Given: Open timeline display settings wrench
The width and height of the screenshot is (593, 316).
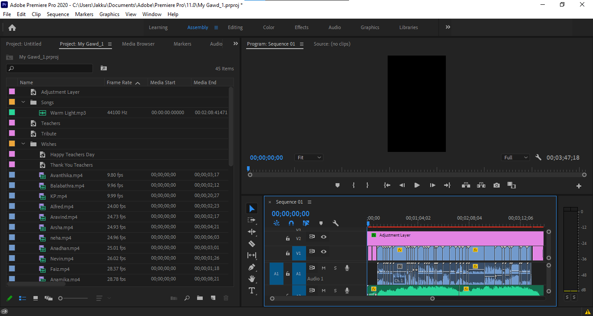Looking at the screenshot, I should 336,223.
